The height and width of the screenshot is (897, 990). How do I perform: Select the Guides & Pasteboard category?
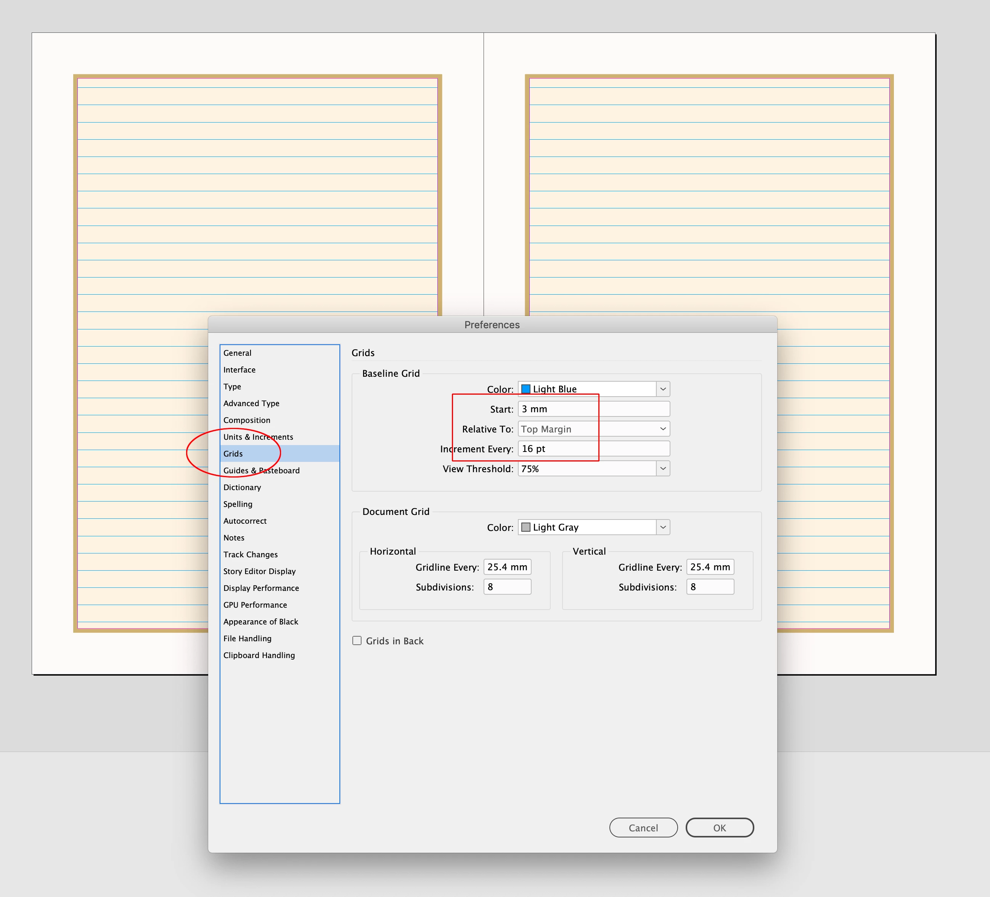261,470
